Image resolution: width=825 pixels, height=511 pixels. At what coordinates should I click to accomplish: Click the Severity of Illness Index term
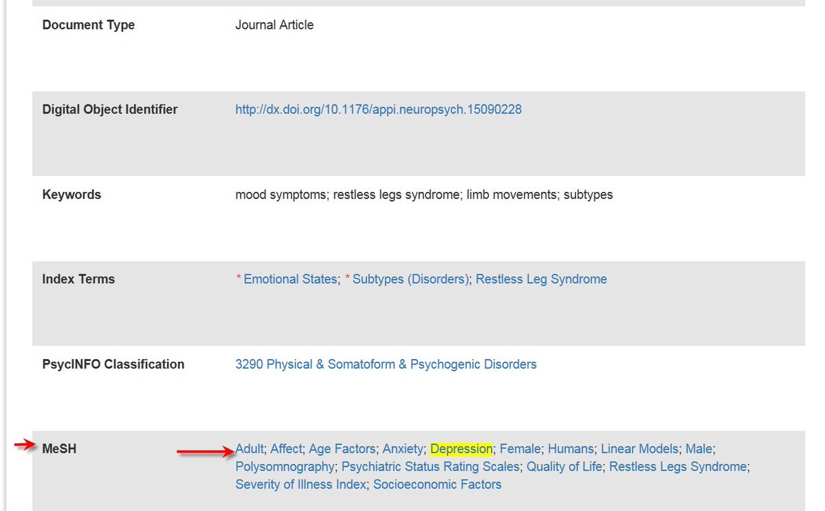click(x=300, y=484)
